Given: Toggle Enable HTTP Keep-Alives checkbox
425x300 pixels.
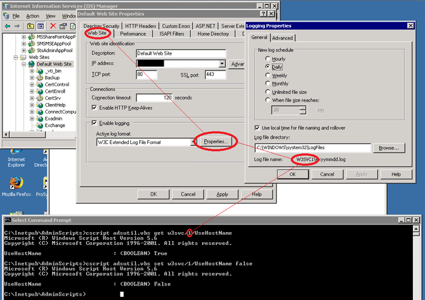Looking at the screenshot, I should click(x=95, y=108).
